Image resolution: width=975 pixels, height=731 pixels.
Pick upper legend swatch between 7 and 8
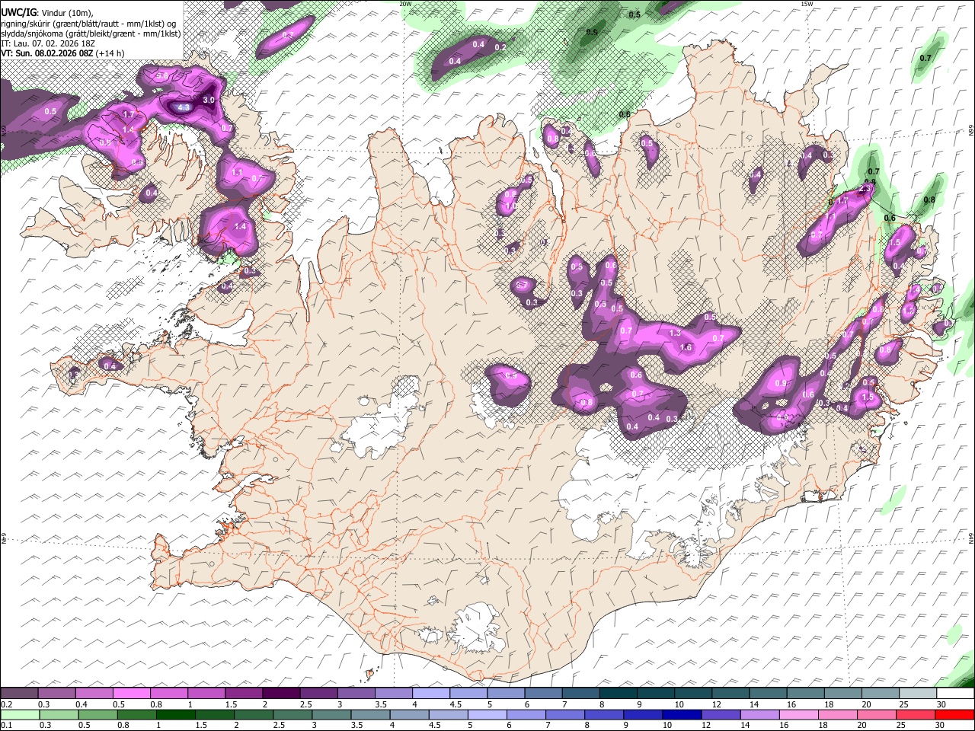[581, 694]
